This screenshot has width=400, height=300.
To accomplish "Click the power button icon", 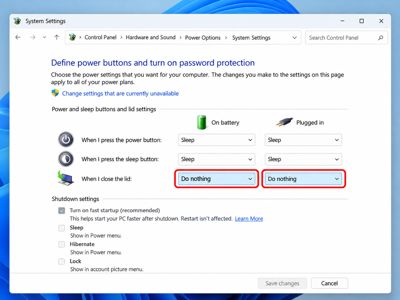I will tap(66, 139).
